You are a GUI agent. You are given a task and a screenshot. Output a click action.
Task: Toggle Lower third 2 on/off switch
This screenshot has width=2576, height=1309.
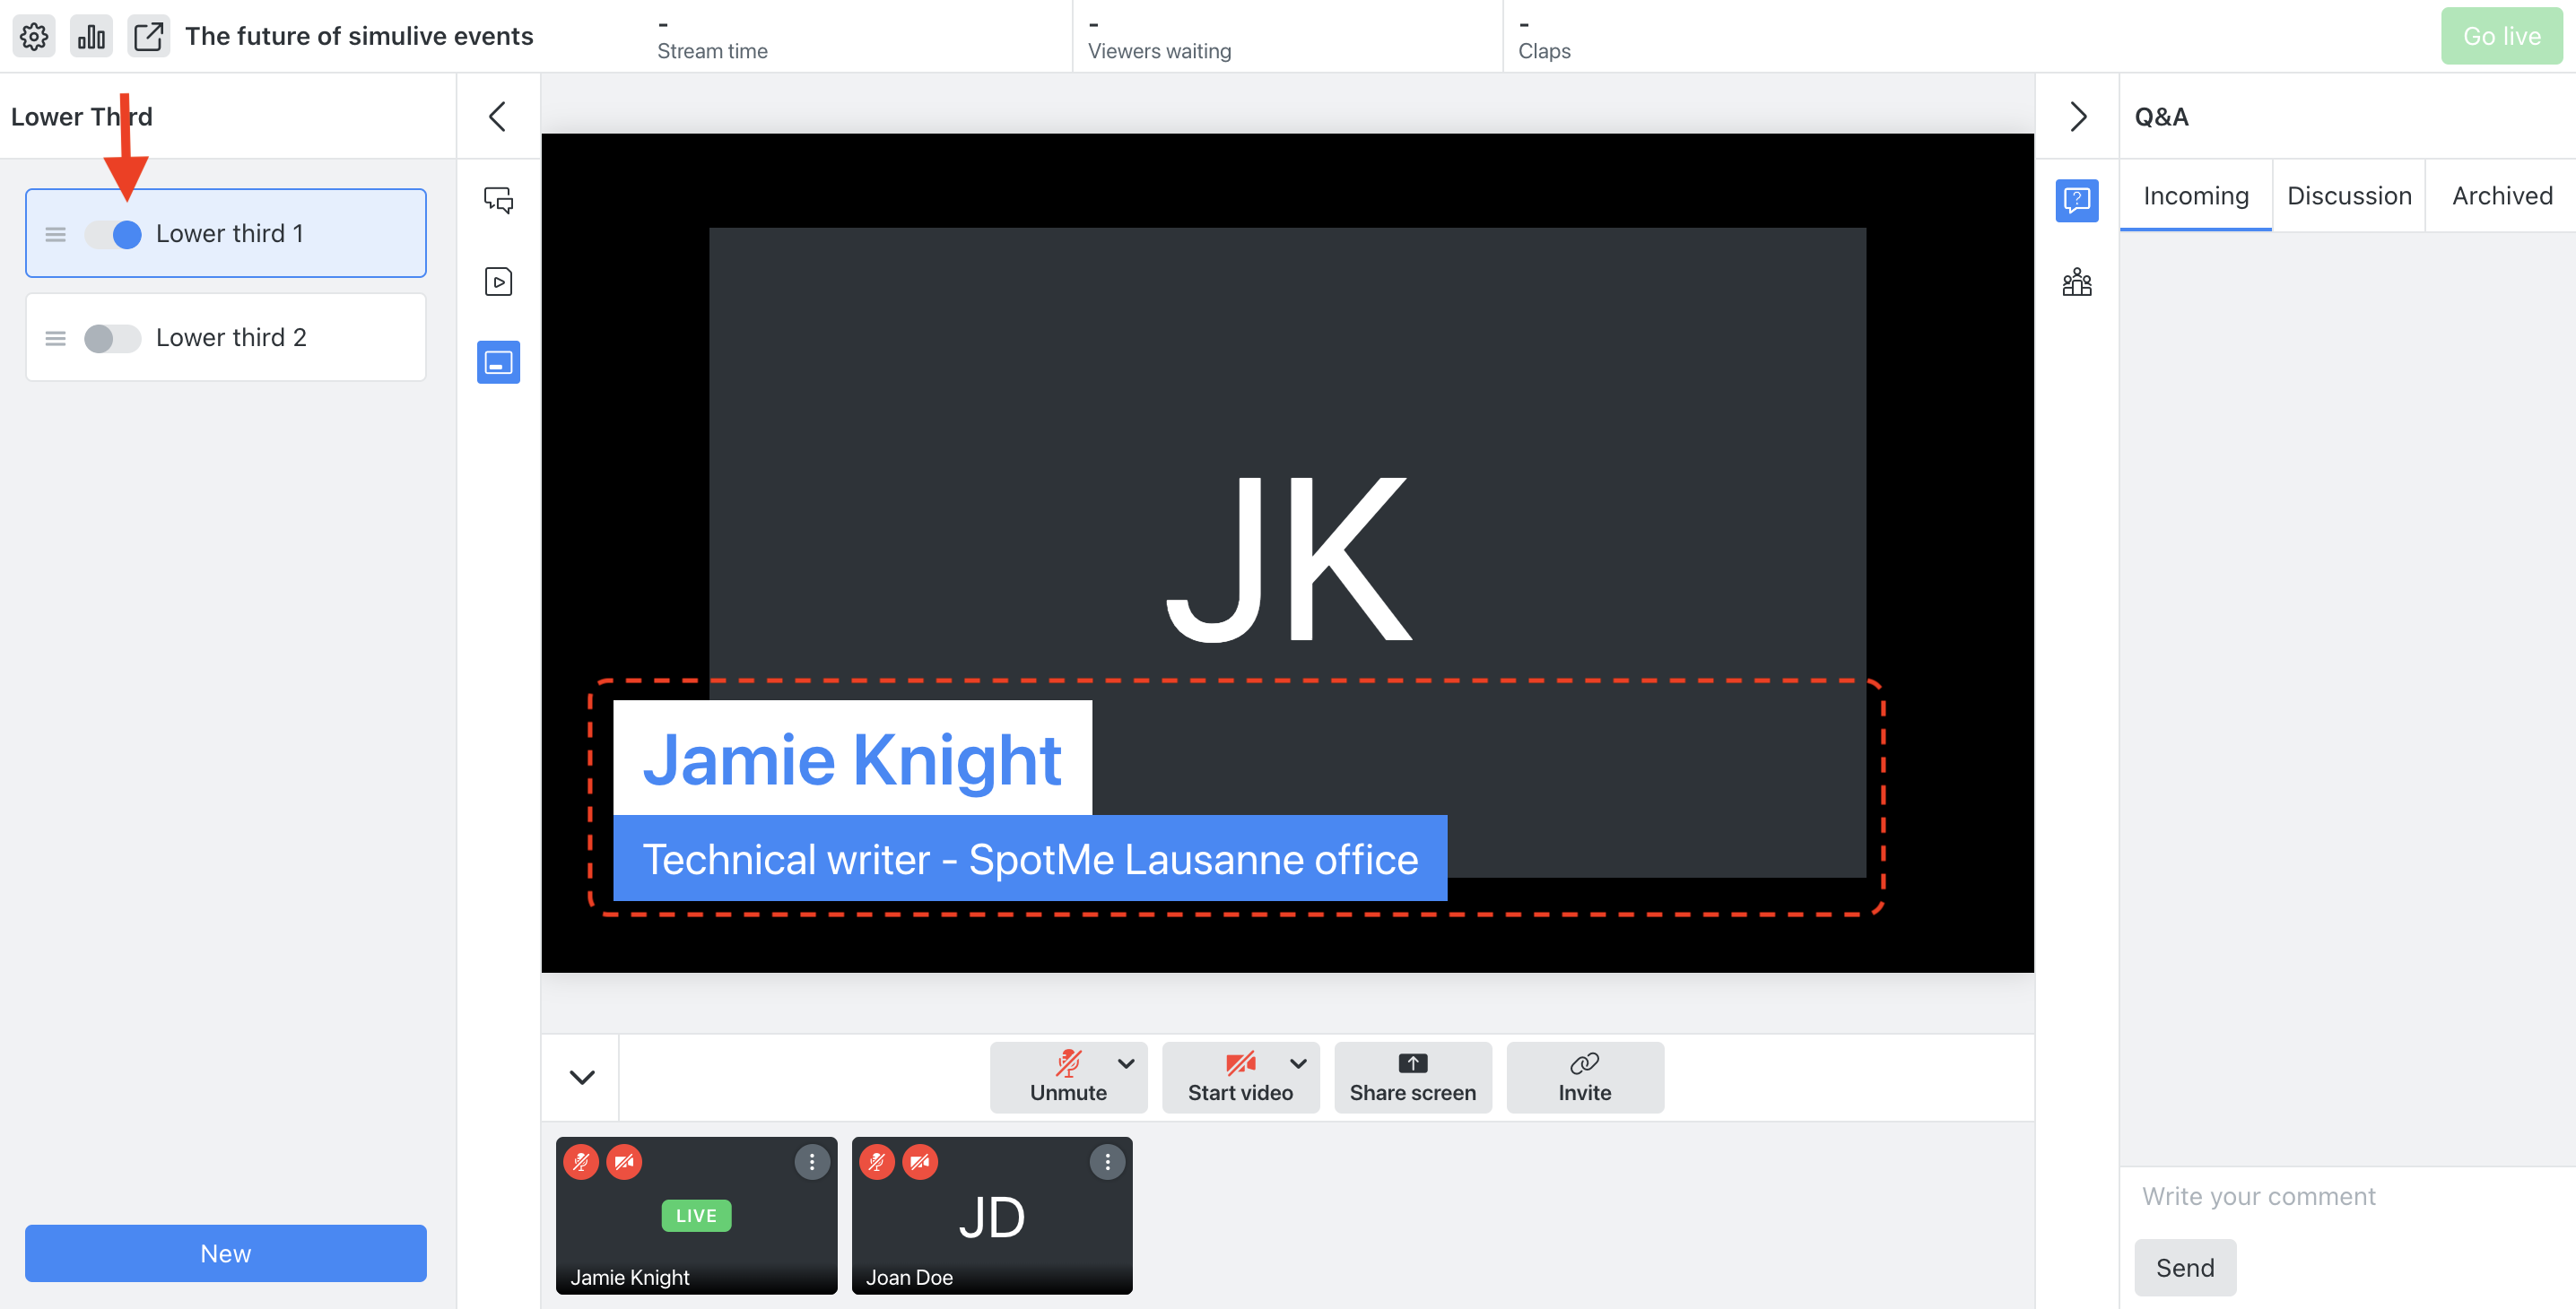point(110,335)
